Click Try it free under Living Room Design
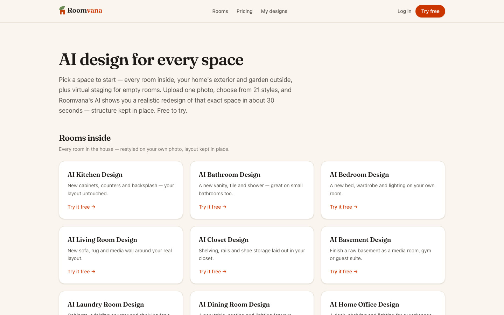Viewport: 504px width, 315px height. [x=82, y=272]
